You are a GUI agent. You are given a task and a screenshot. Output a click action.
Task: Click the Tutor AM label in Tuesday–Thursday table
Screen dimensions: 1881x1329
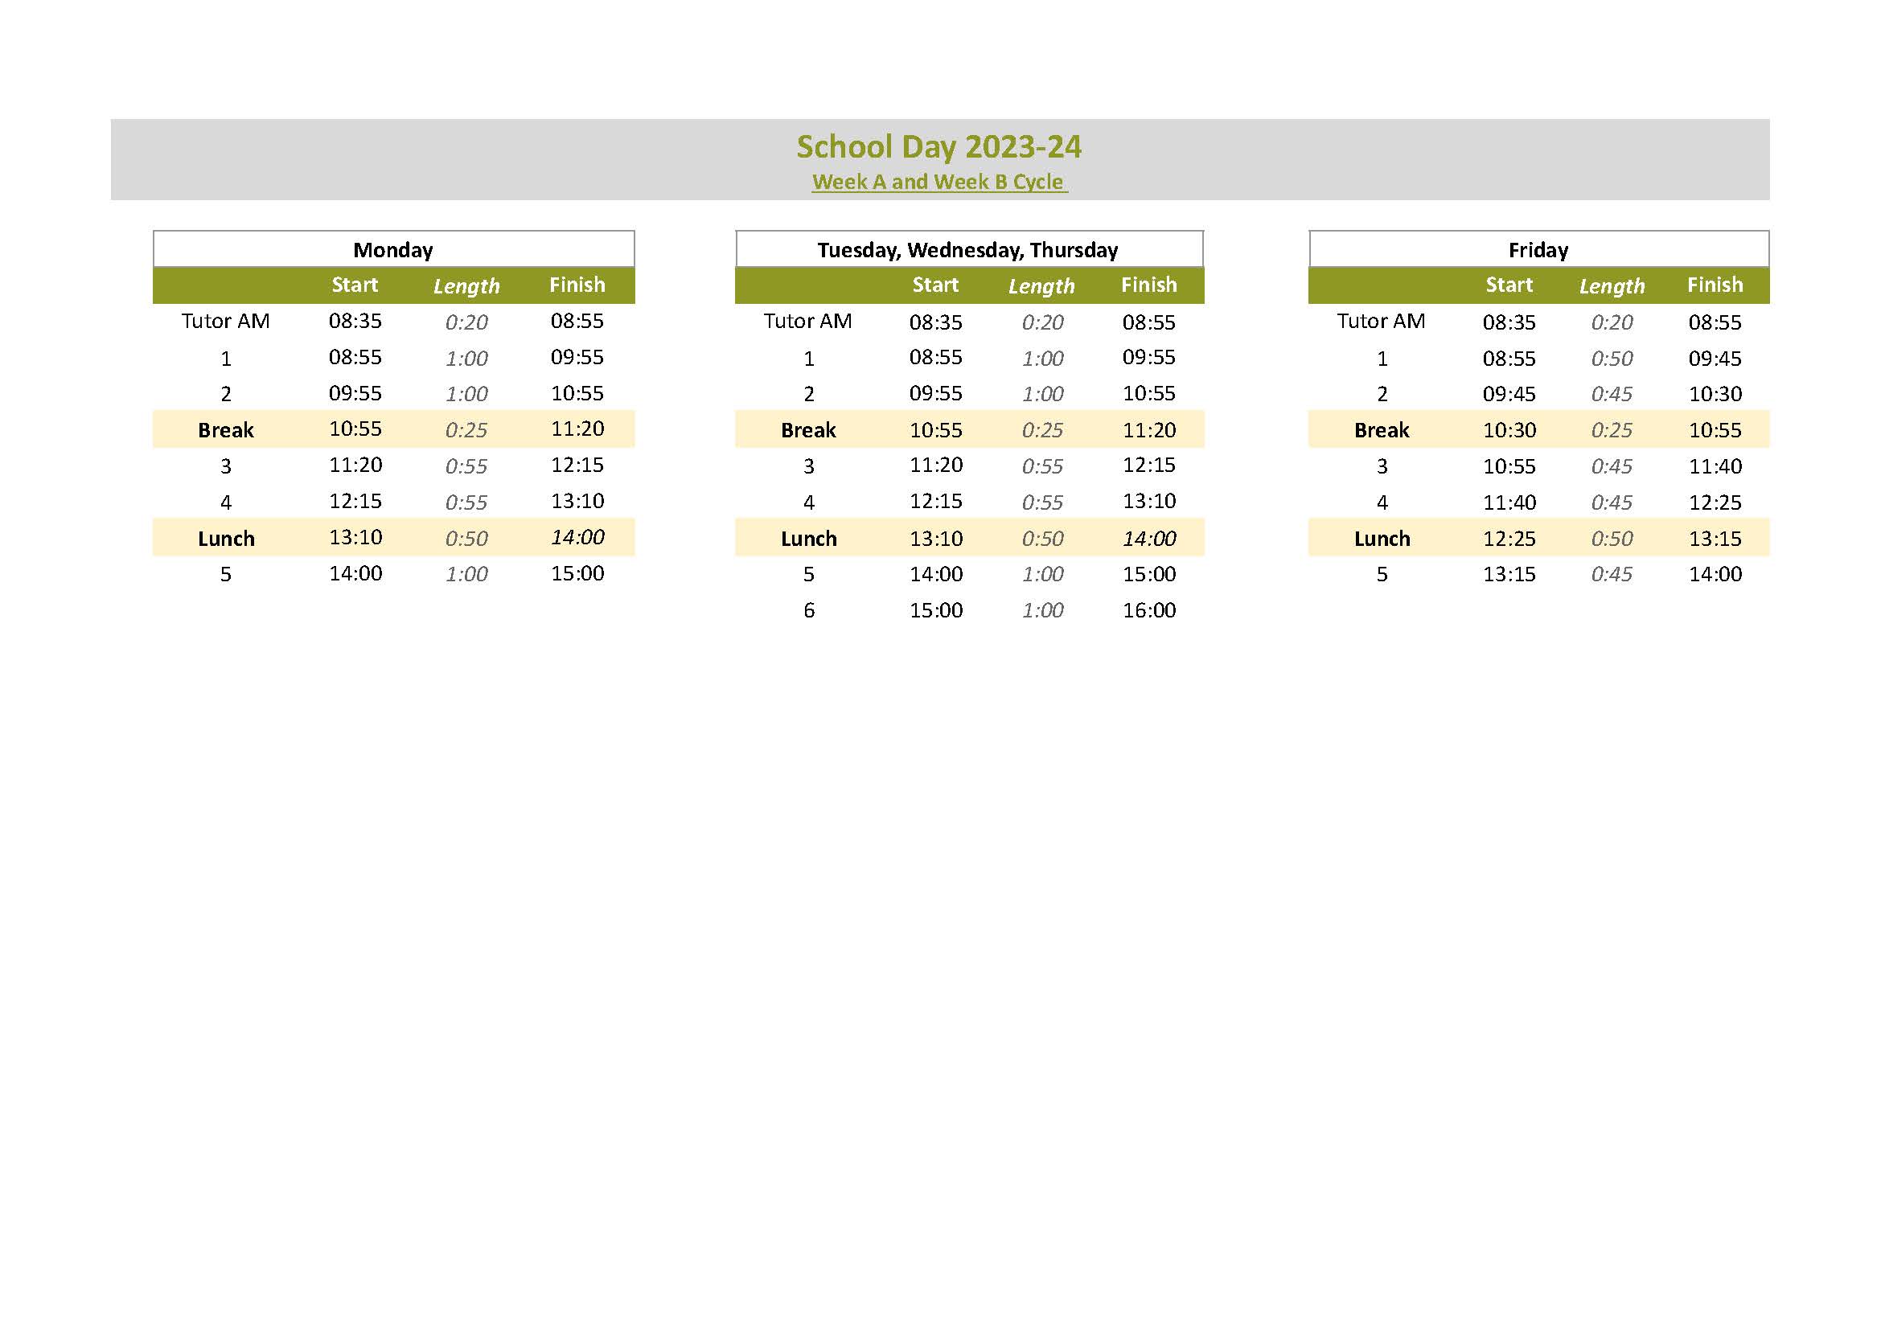point(807,321)
